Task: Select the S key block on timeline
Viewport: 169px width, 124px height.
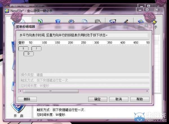Action: click(x=23, y=48)
